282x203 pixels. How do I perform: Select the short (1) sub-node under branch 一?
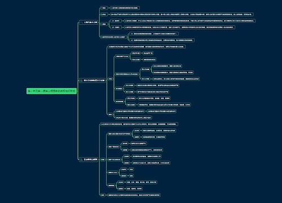116,21
